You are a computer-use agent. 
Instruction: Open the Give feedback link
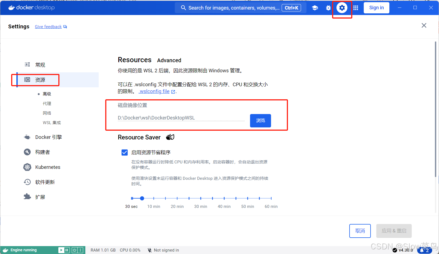pos(48,27)
